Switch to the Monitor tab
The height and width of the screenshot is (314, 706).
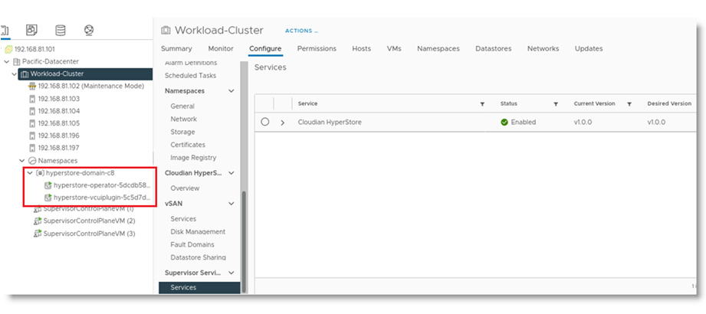pos(221,48)
